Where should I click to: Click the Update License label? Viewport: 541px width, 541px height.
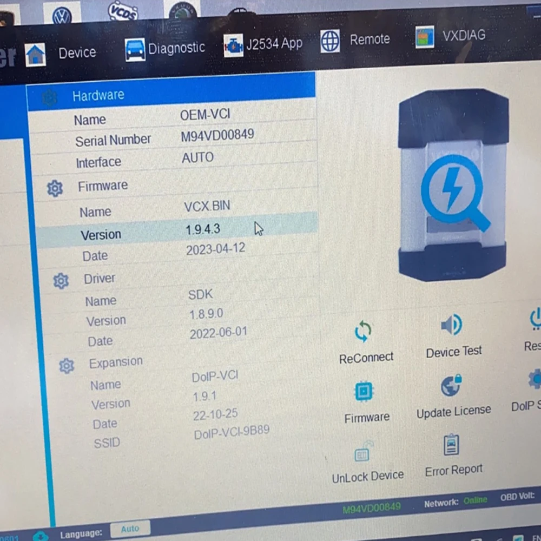pyautogui.click(x=454, y=412)
